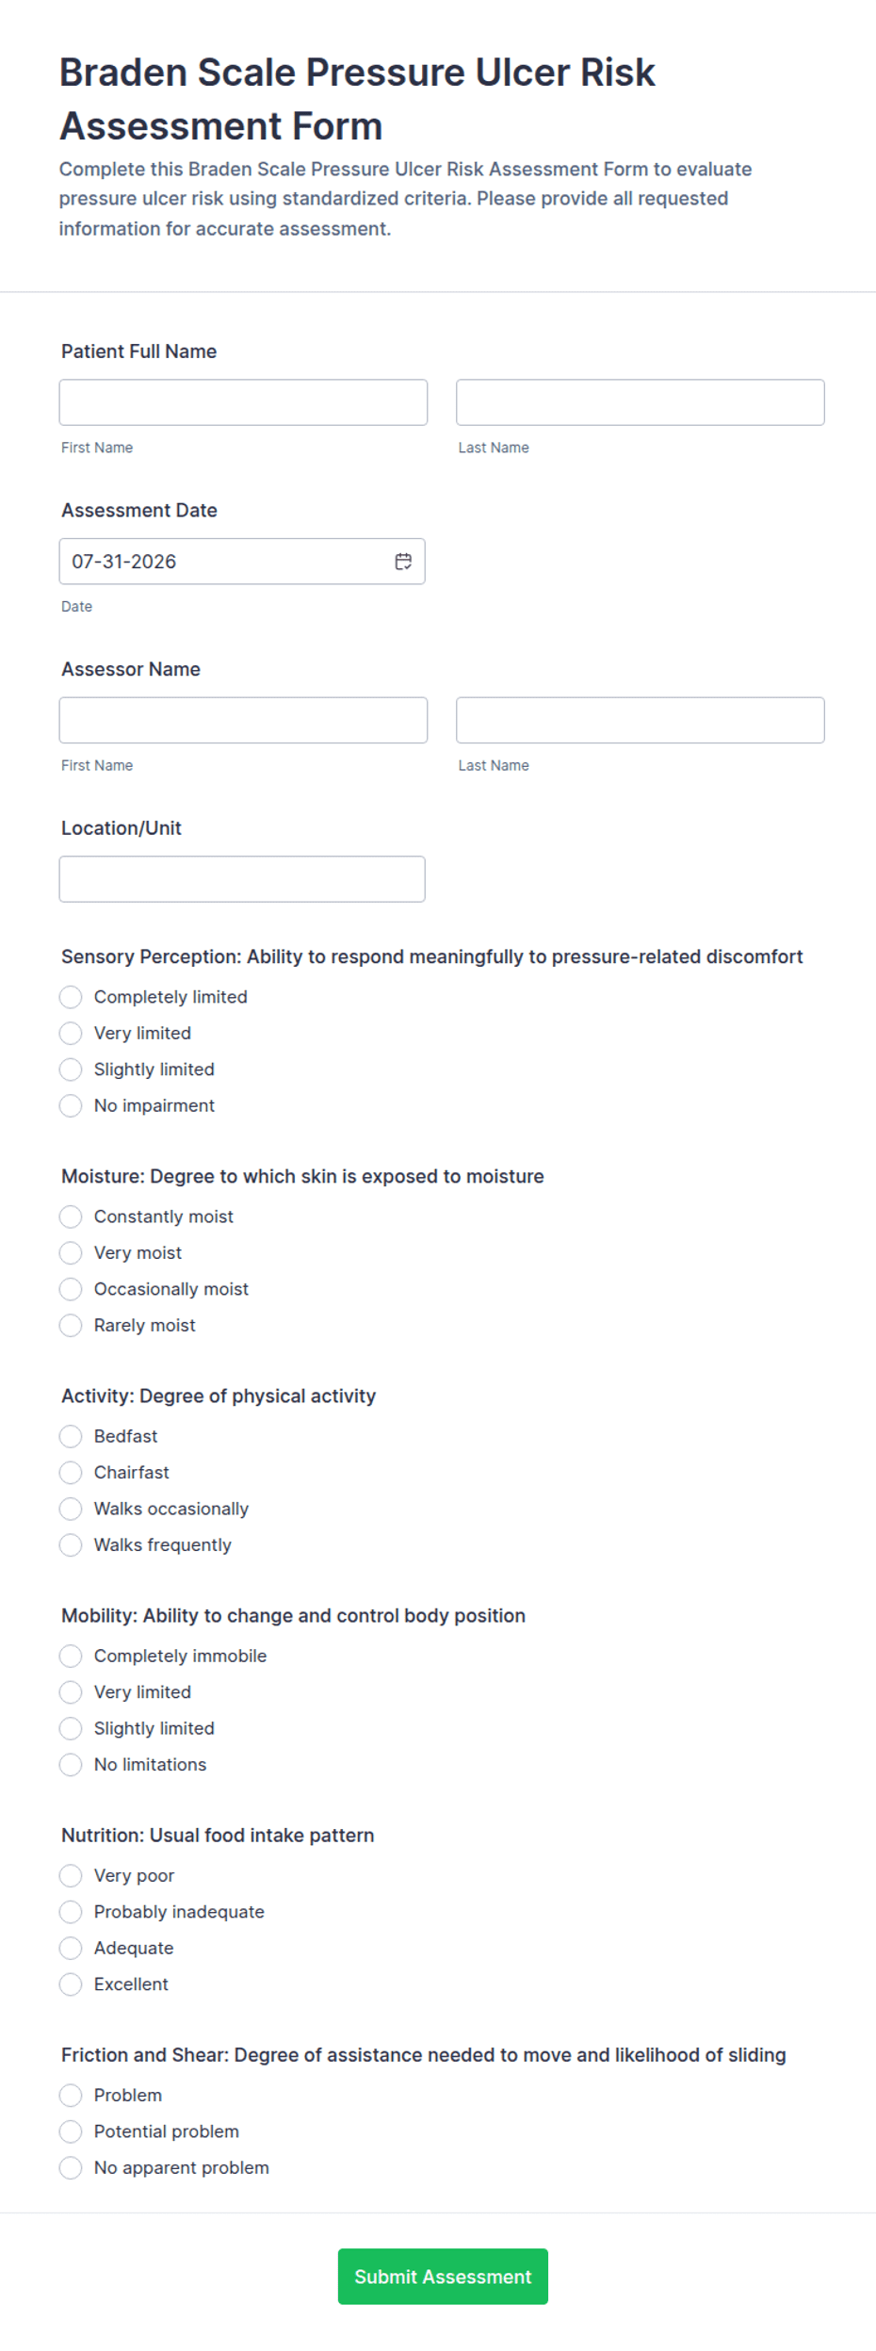876x2351 pixels.
Task: Focus the Patient First Name field
Action: click(x=243, y=402)
